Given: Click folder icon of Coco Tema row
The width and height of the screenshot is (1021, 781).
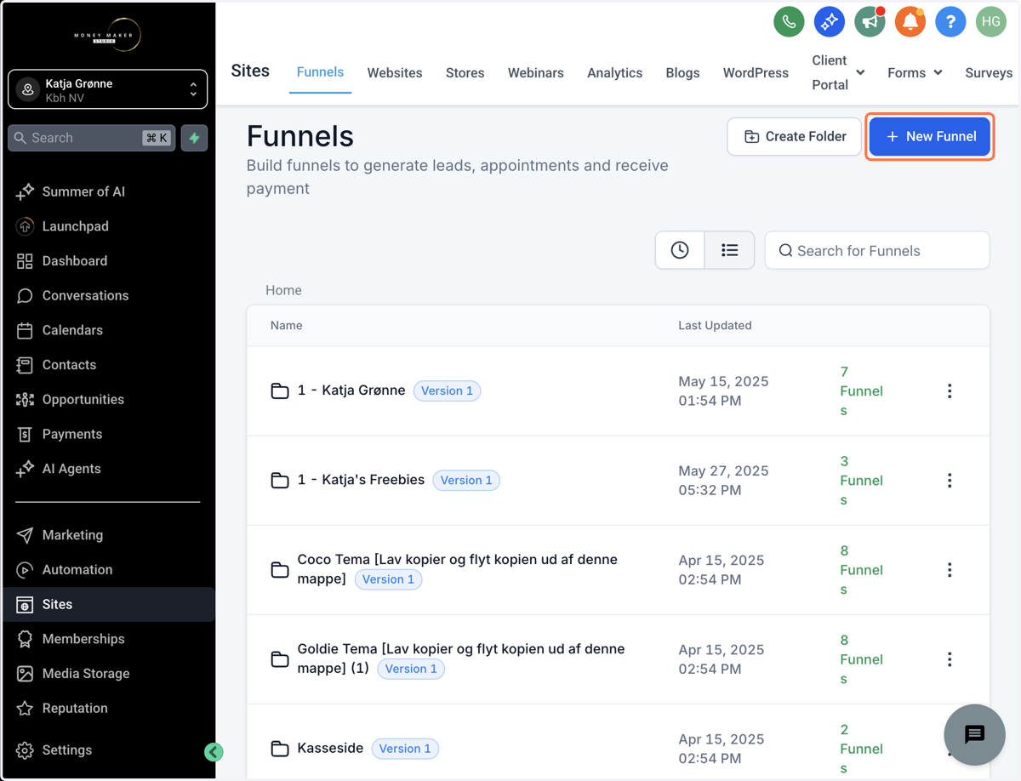Looking at the screenshot, I should 280,570.
